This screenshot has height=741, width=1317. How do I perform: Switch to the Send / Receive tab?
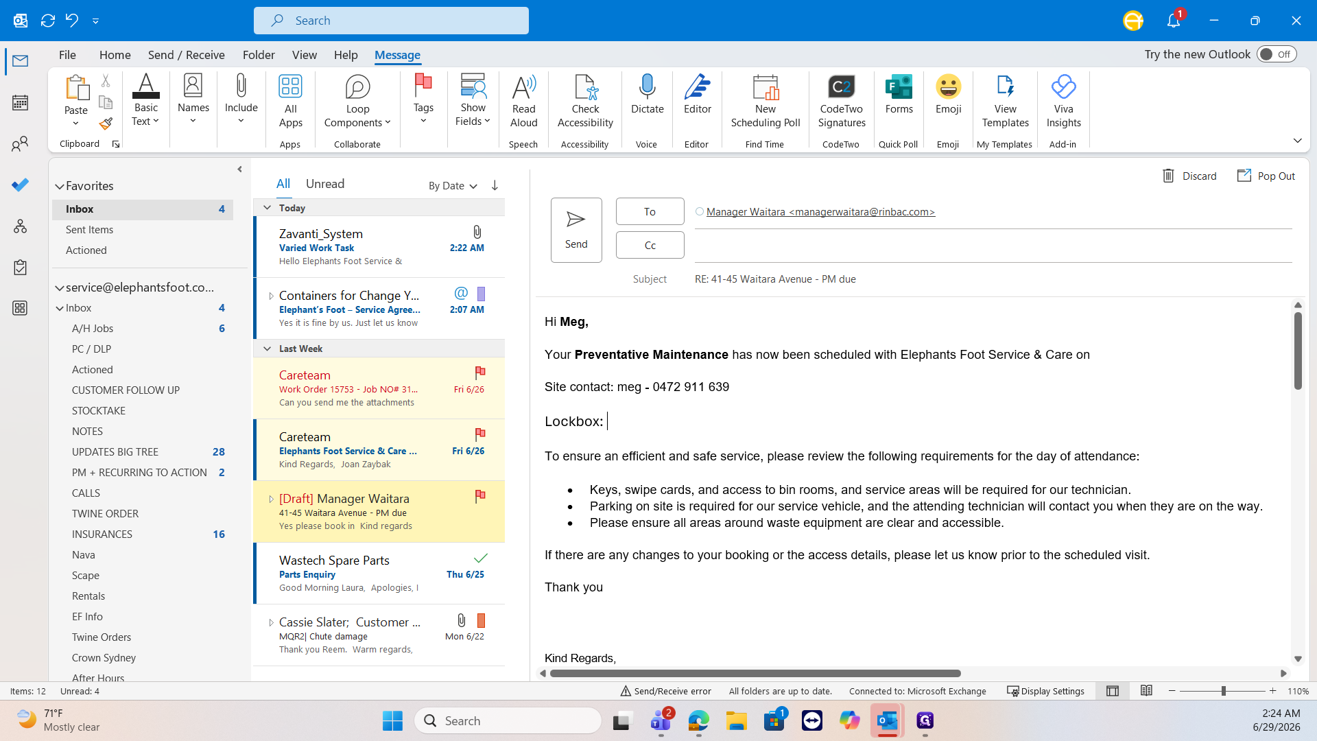point(186,55)
